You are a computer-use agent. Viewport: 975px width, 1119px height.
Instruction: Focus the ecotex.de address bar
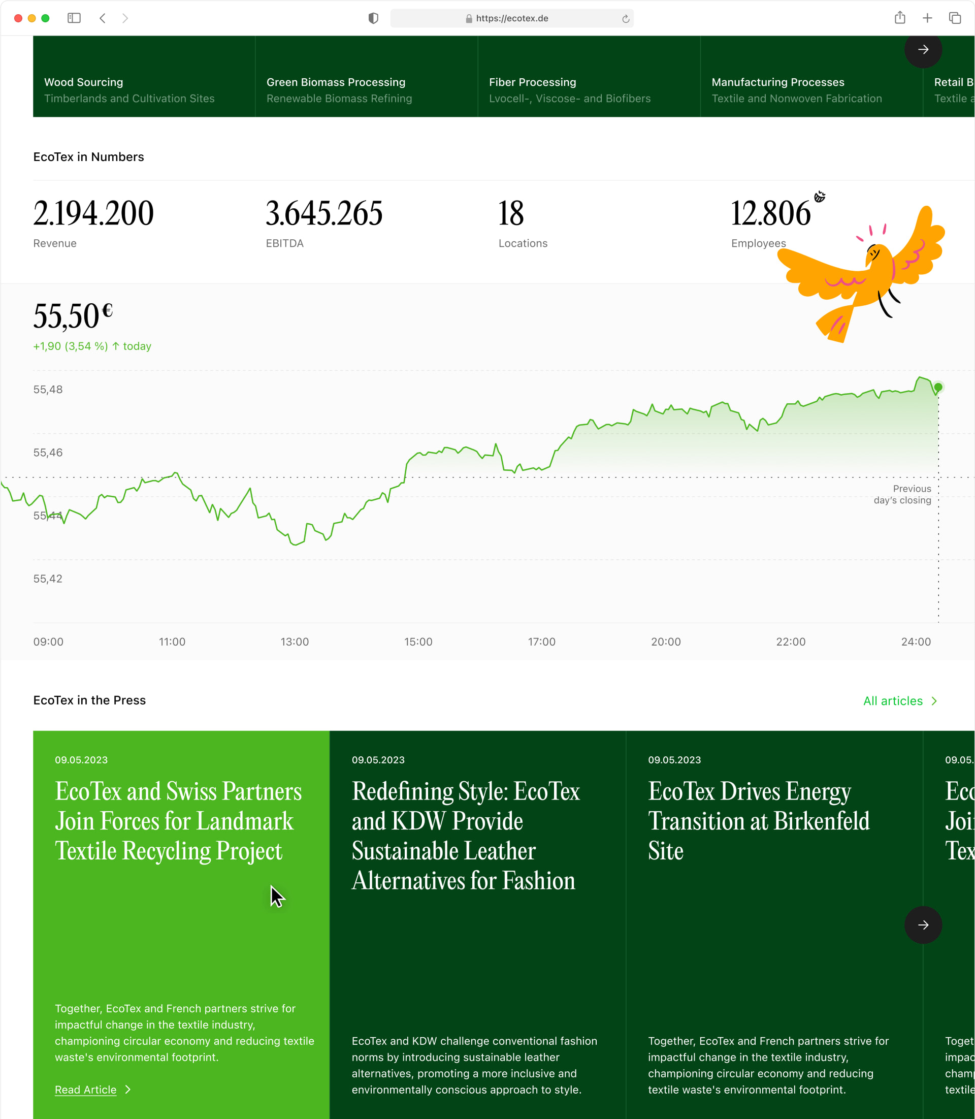(511, 18)
